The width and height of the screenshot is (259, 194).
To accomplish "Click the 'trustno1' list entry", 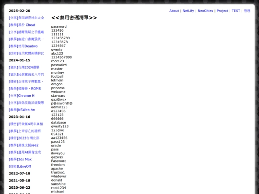I will pos(58,172).
